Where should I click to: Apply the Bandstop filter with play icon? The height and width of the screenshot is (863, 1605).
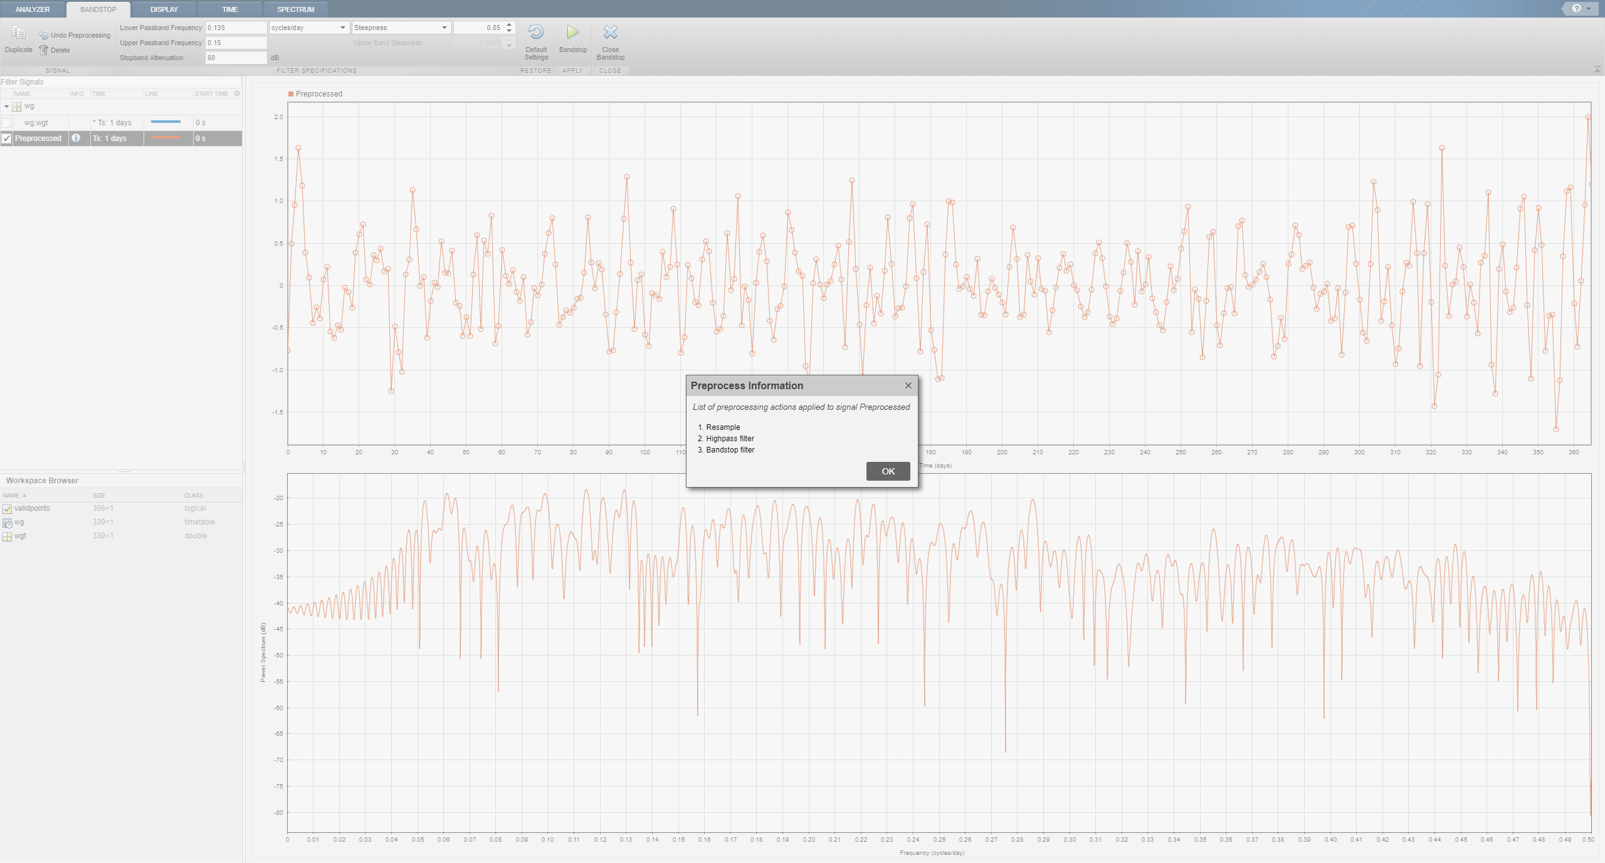572,33
